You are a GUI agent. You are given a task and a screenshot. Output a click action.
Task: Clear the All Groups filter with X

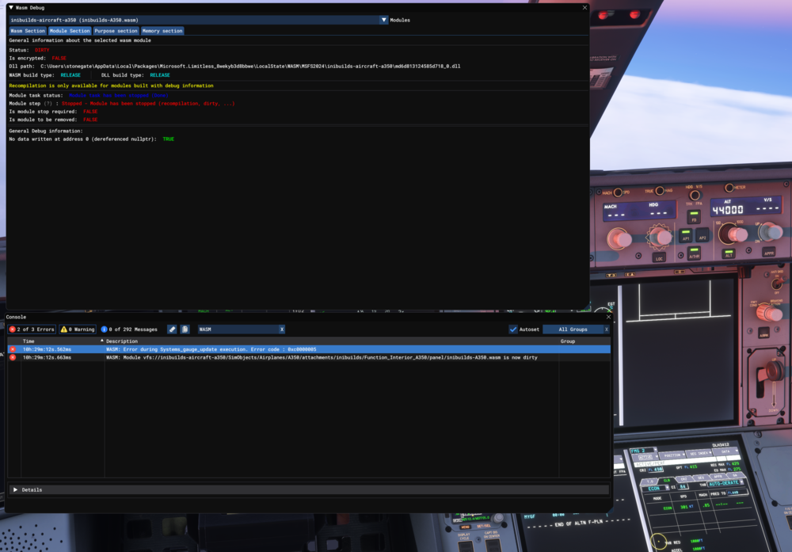pyautogui.click(x=607, y=329)
